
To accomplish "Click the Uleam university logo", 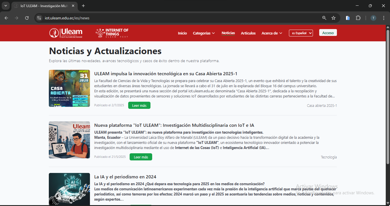I will (x=66, y=33).
